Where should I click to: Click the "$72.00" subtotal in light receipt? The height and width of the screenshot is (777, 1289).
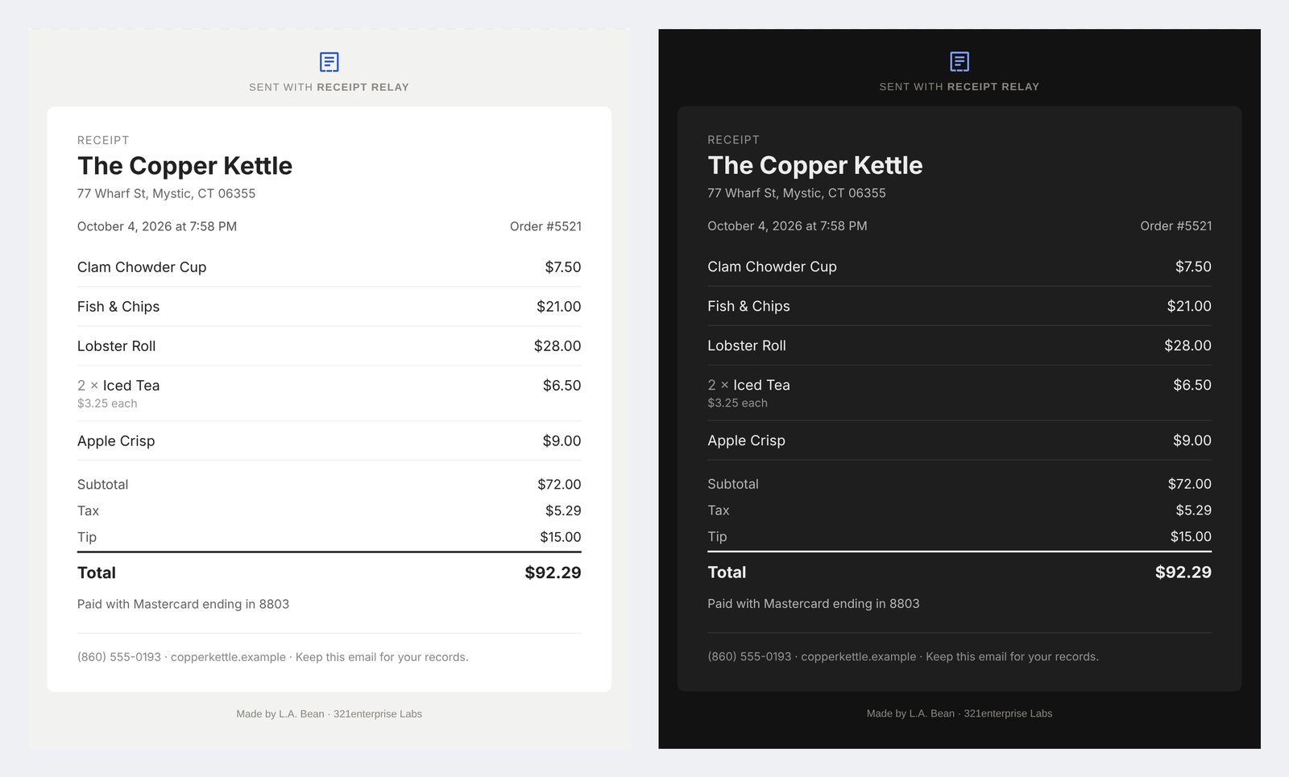(x=559, y=484)
